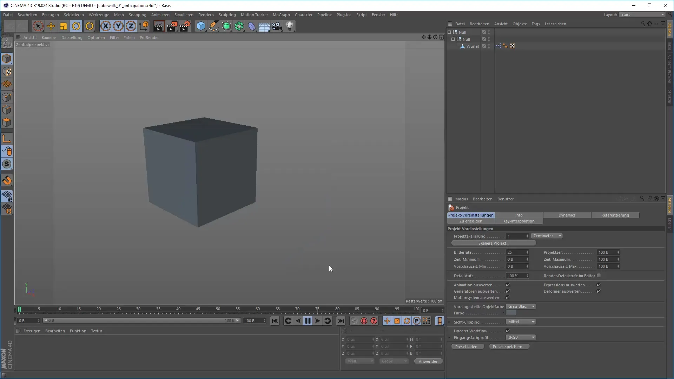Expand the Sicht-Clipping section arrow
The image size is (674, 379).
449,322
